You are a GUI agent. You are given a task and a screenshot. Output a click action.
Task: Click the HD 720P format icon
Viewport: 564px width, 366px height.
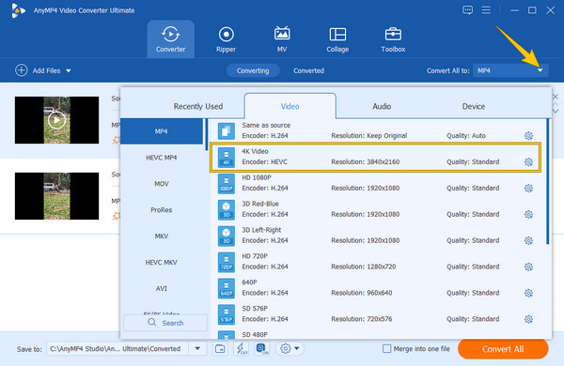click(227, 262)
